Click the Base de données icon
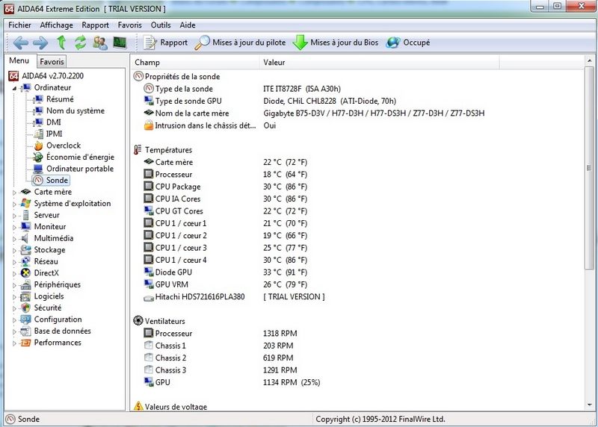Image resolution: width=598 pixels, height=427 pixels. coord(25,331)
